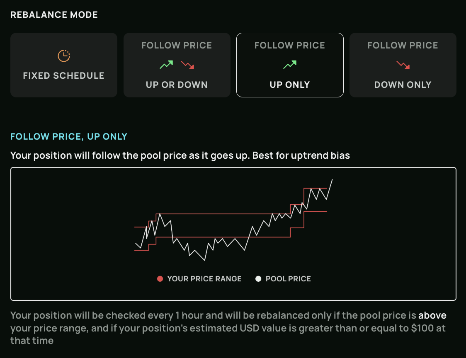The width and height of the screenshot is (466, 358).
Task: Click the cyan Follow Price, Up Only title
Action: point(69,137)
